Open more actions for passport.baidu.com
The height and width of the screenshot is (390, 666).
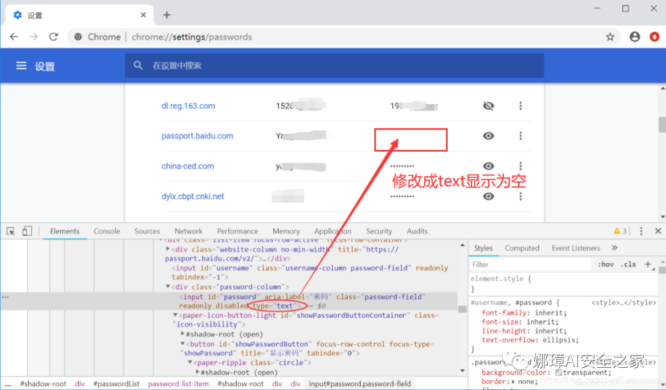(520, 136)
